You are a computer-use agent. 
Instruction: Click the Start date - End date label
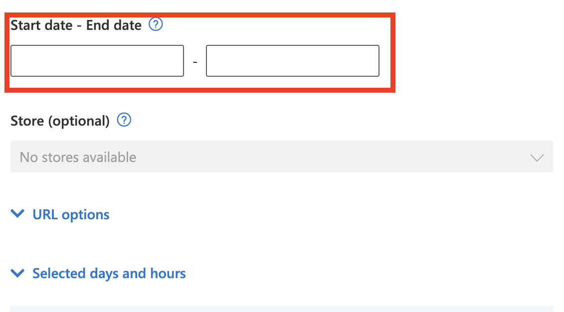(x=76, y=25)
